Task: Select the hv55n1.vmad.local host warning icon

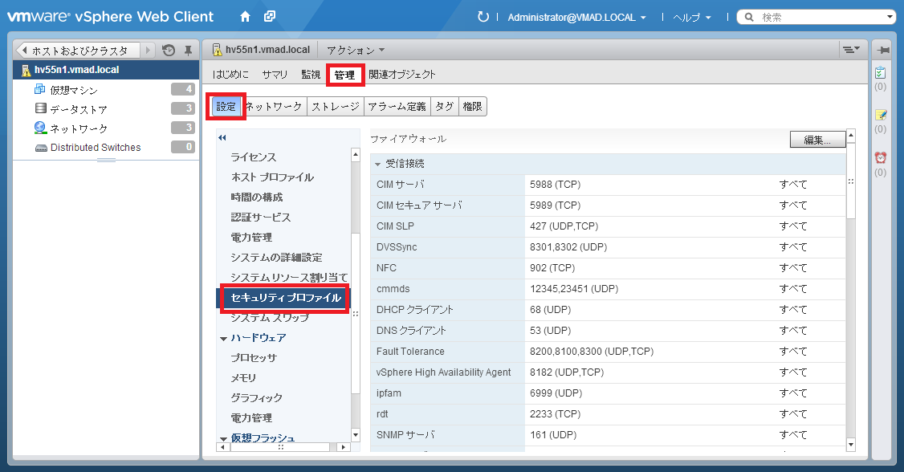Action: [x=26, y=71]
